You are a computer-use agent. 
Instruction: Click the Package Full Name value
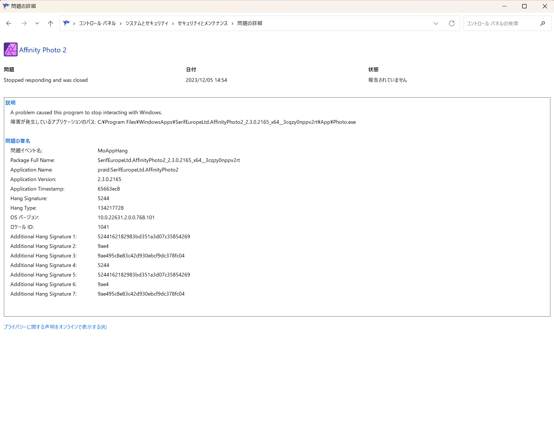169,160
